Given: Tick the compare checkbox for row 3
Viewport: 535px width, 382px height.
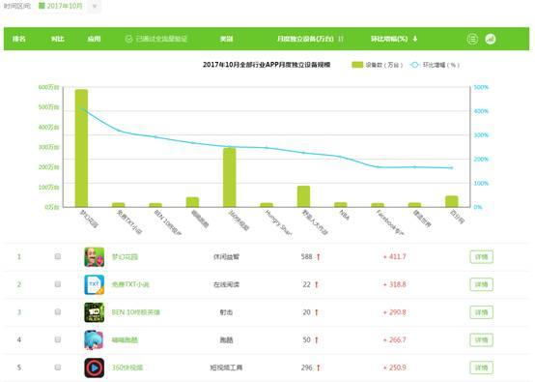Looking at the screenshot, I should (x=58, y=311).
